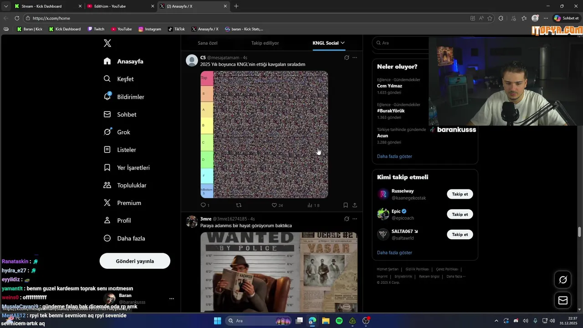Switch to the Stream - Kick Dashboard tab
This screenshot has width=583, height=328.
(47, 6)
